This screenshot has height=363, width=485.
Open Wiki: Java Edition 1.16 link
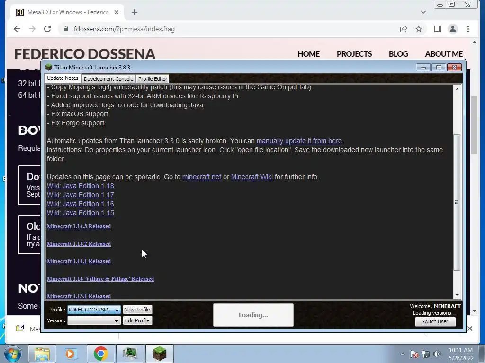(x=81, y=204)
